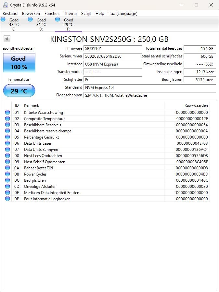Image resolution: width=219 pixels, height=292 pixels.
Task: Click the serial number field 50026B7686192DE6
Action: [112, 56]
